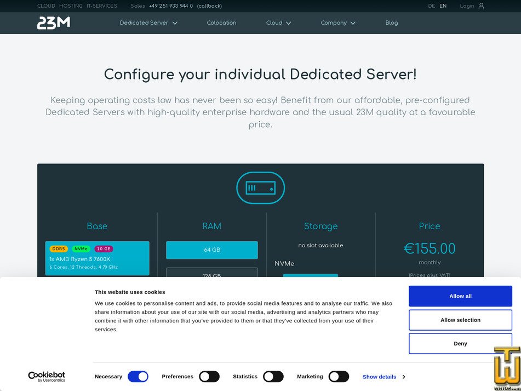This screenshot has width=521, height=391.
Task: Expand Show details in cookie banner
Action: 384,377
